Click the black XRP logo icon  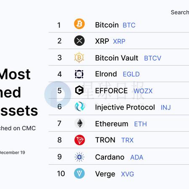pos(79,41)
